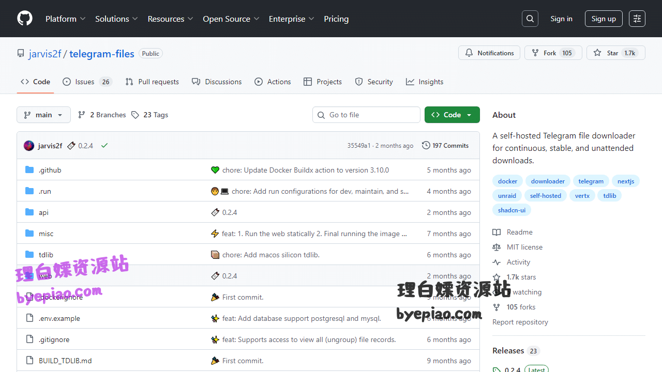The image size is (662, 372).
Task: Open commit 'feat: Add database support postgresql and mysql.'
Action: click(302, 318)
